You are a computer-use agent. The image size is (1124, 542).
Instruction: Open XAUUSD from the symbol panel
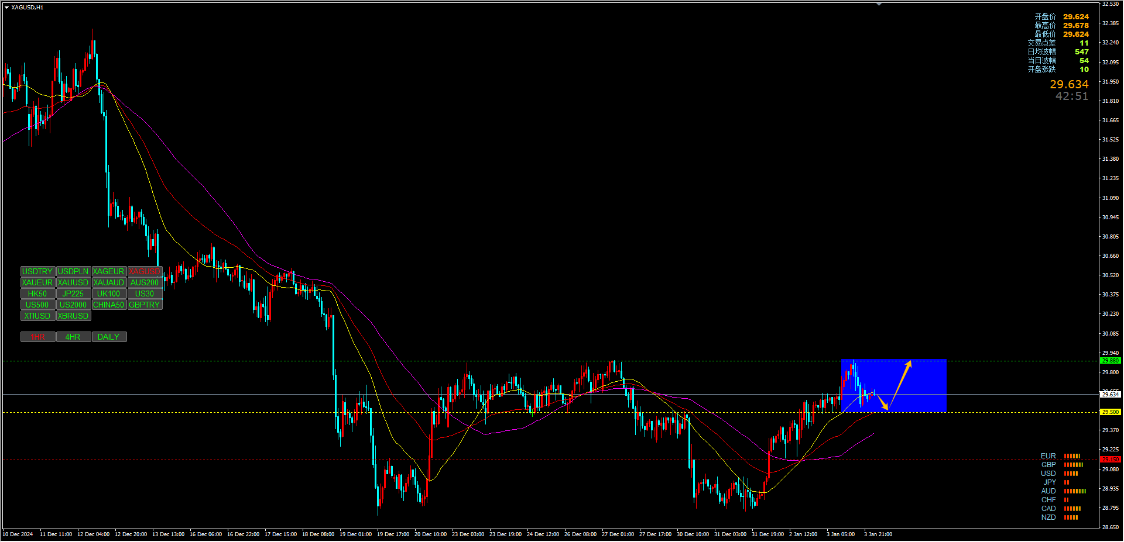pyautogui.click(x=73, y=282)
